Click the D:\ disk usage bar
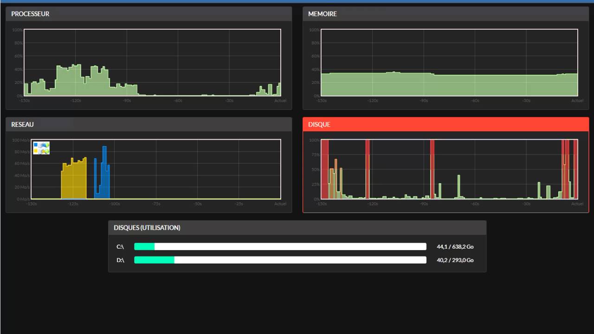The image size is (594, 334). point(280,260)
